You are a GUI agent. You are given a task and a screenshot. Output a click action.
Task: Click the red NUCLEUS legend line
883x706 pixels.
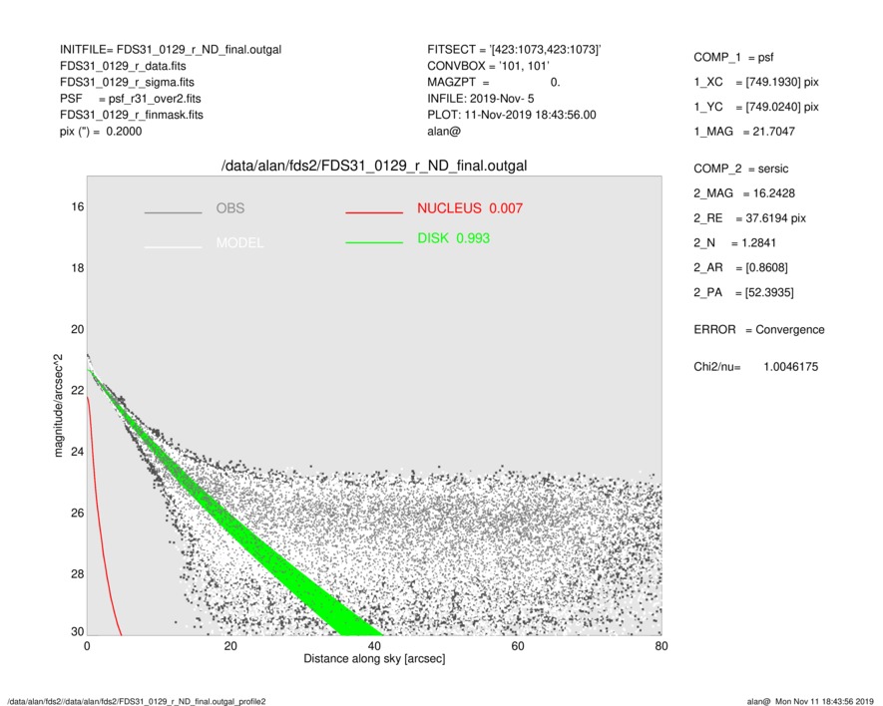[374, 212]
